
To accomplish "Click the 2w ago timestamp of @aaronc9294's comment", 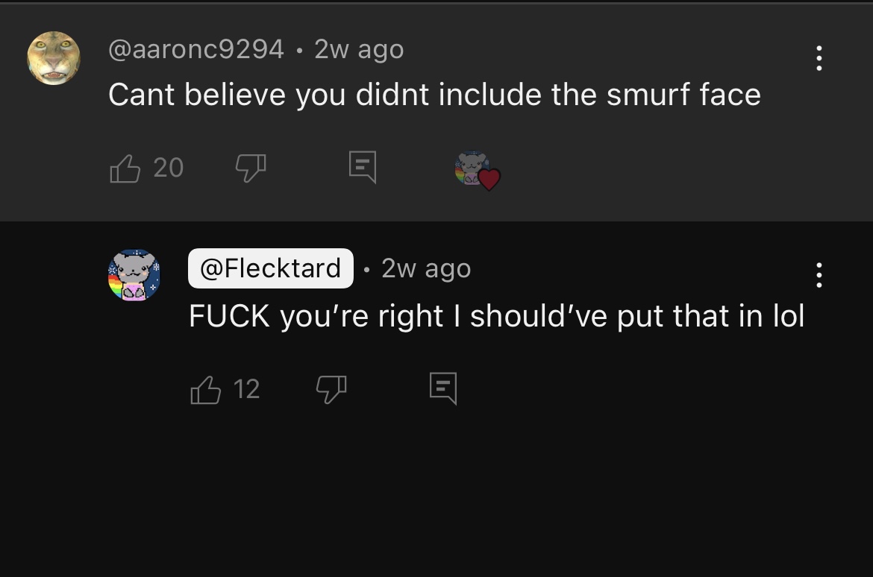I will pyautogui.click(x=359, y=49).
